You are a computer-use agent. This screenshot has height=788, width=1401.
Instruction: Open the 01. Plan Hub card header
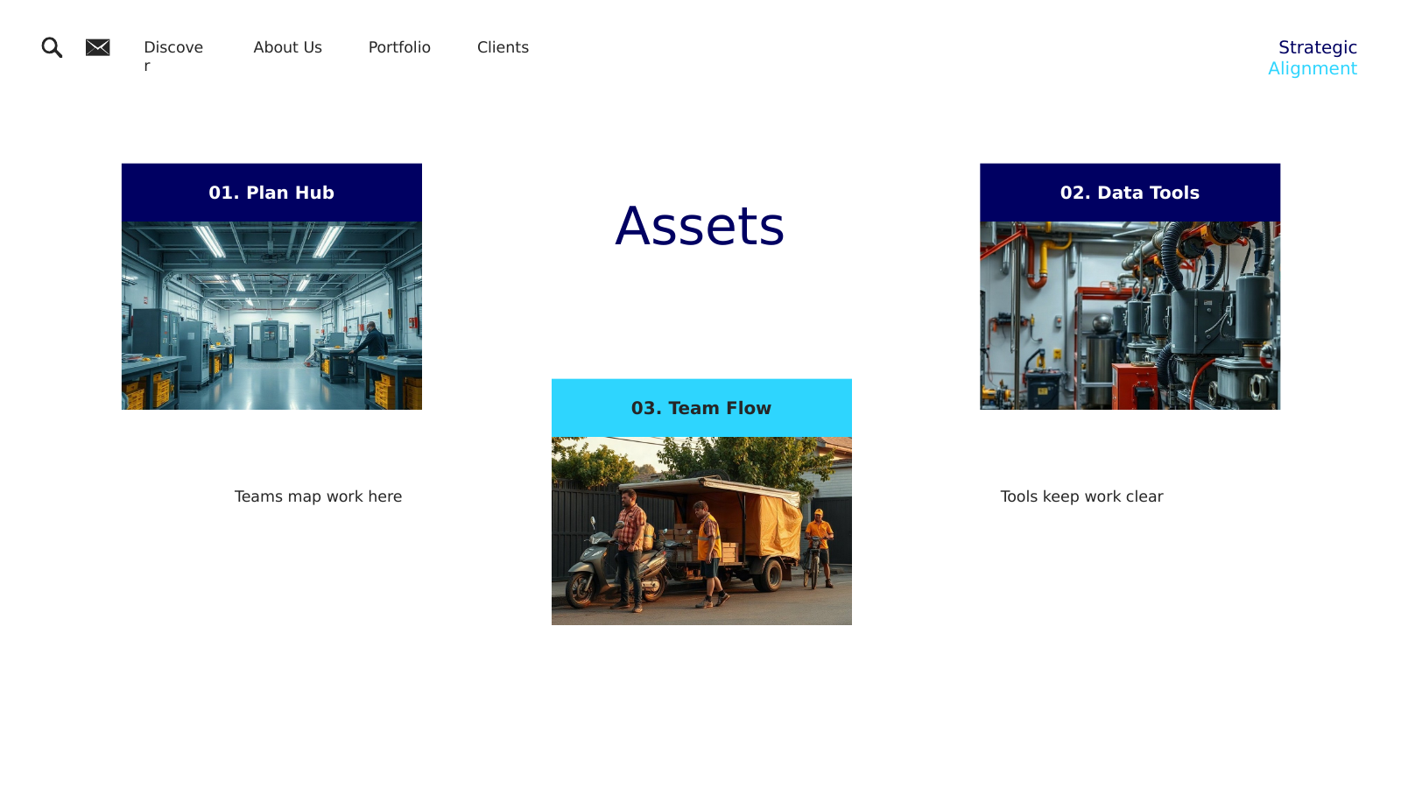point(271,193)
